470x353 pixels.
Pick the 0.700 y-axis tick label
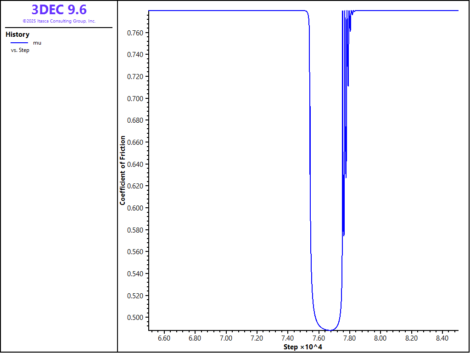tap(135, 98)
